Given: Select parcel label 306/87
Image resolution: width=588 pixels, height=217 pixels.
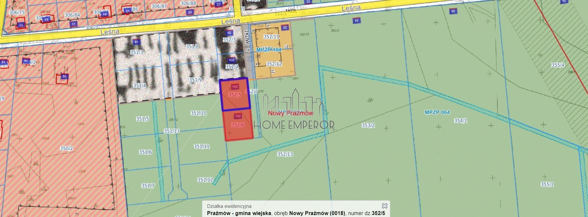Looking at the screenshot, I should coord(159,6).
